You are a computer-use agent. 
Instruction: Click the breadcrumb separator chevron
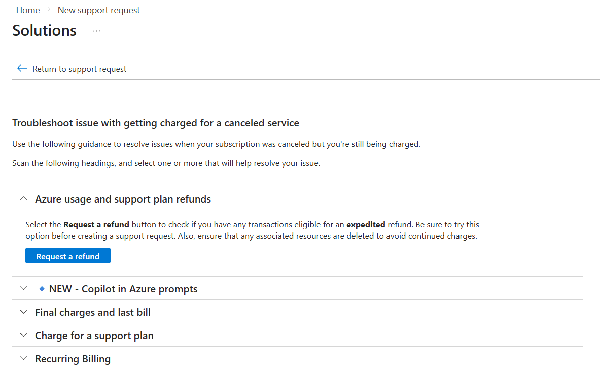tap(49, 10)
